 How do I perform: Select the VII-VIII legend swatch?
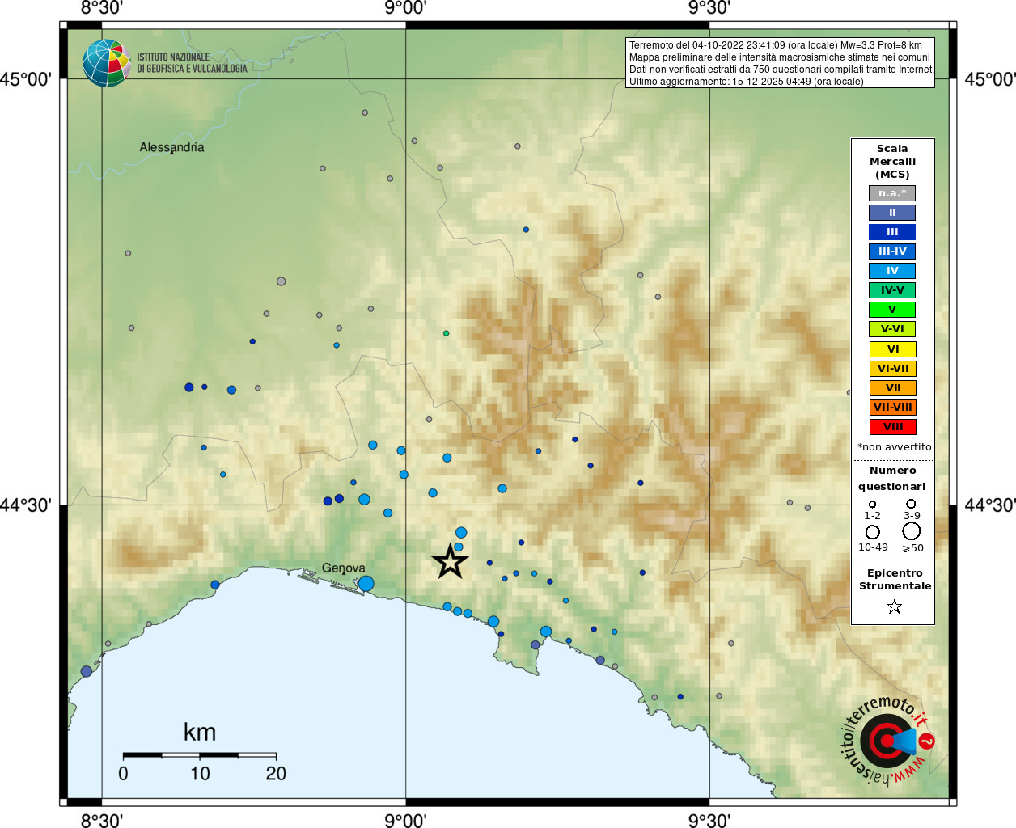(892, 408)
